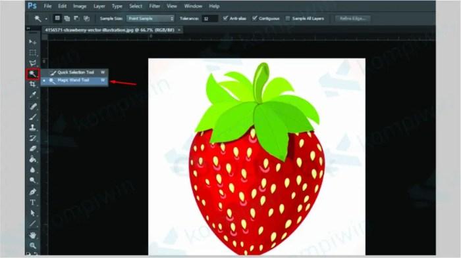
Task: Open the Type menu
Action: (x=117, y=6)
